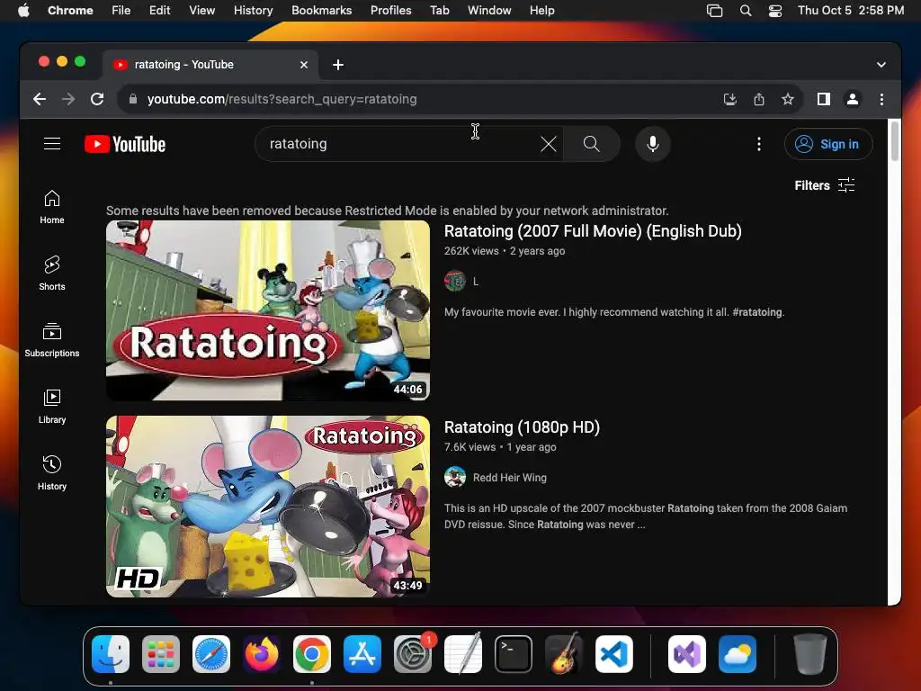Open the Home sidebar item
The height and width of the screenshot is (691, 921).
52,207
